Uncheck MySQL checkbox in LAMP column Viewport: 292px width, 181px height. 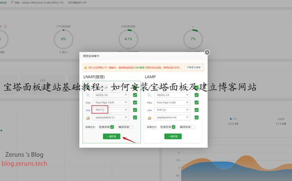click(196, 95)
